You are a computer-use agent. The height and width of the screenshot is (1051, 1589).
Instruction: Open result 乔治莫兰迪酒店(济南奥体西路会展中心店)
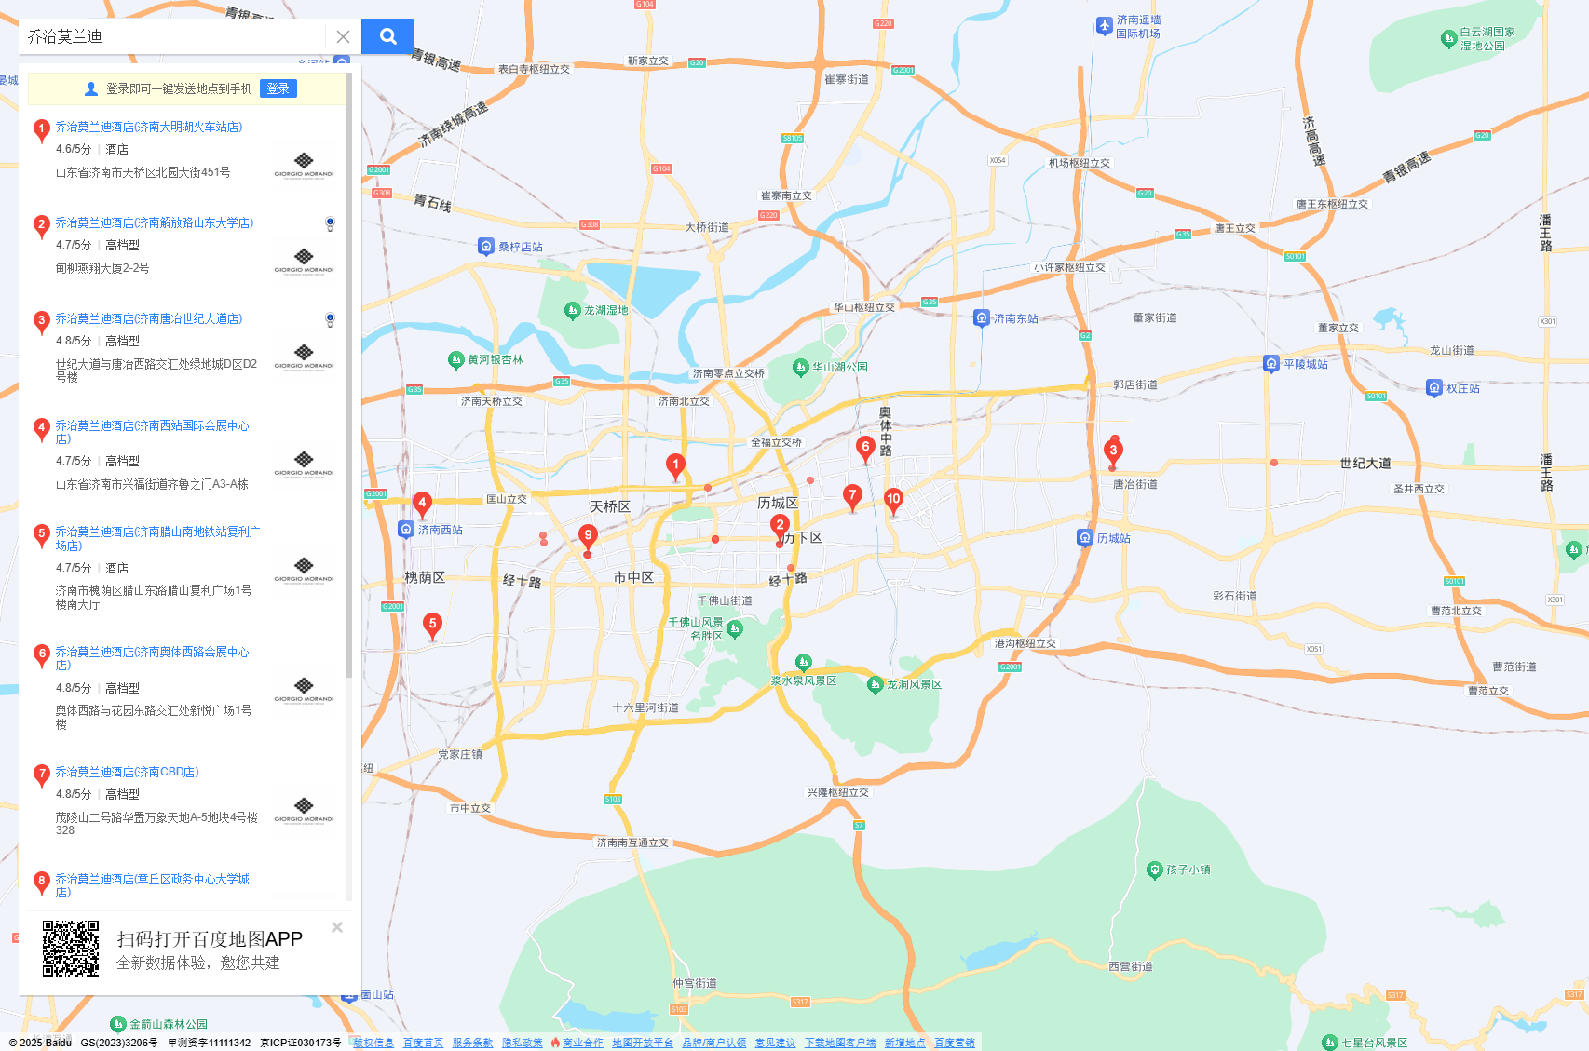coord(152,658)
